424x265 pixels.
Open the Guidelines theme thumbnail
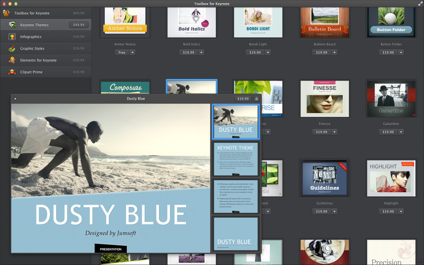pyautogui.click(x=324, y=178)
